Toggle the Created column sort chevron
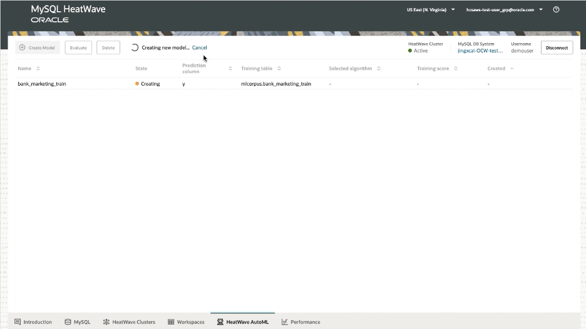The width and height of the screenshot is (586, 329). 512,68
